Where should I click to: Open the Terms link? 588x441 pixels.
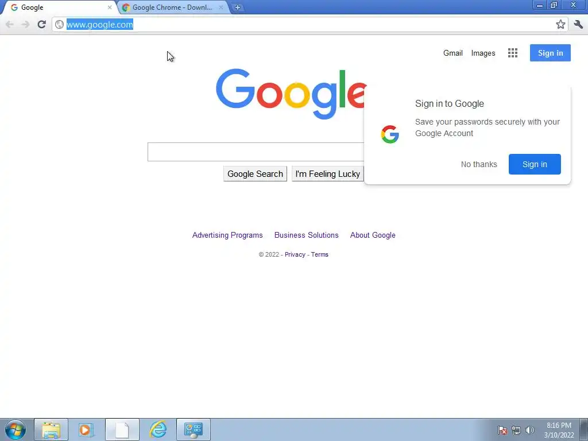pyautogui.click(x=319, y=254)
